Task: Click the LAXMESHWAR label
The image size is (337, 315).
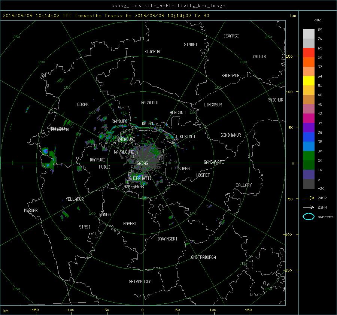Action: pyautogui.click(x=133, y=187)
